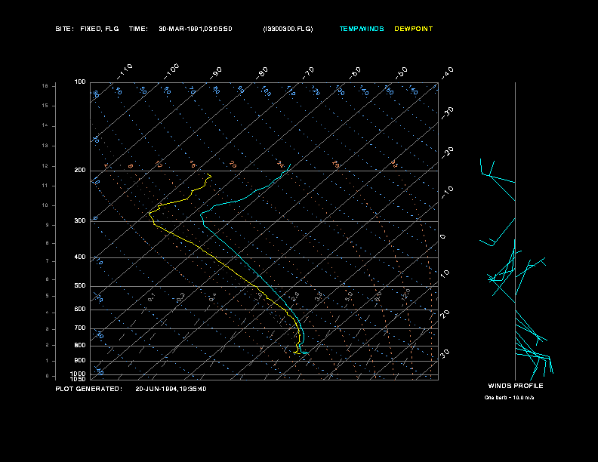Select the -40 isotherm label at top-right corner

(x=448, y=73)
